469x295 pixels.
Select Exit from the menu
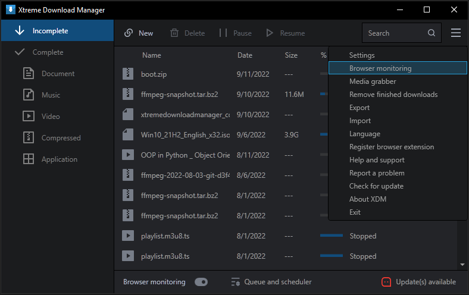pyautogui.click(x=398, y=212)
